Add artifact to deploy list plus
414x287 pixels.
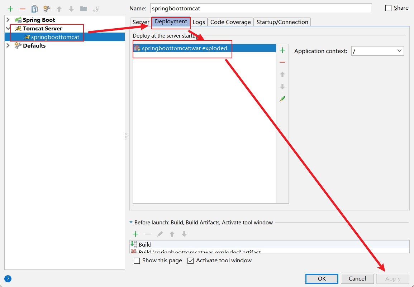point(282,50)
